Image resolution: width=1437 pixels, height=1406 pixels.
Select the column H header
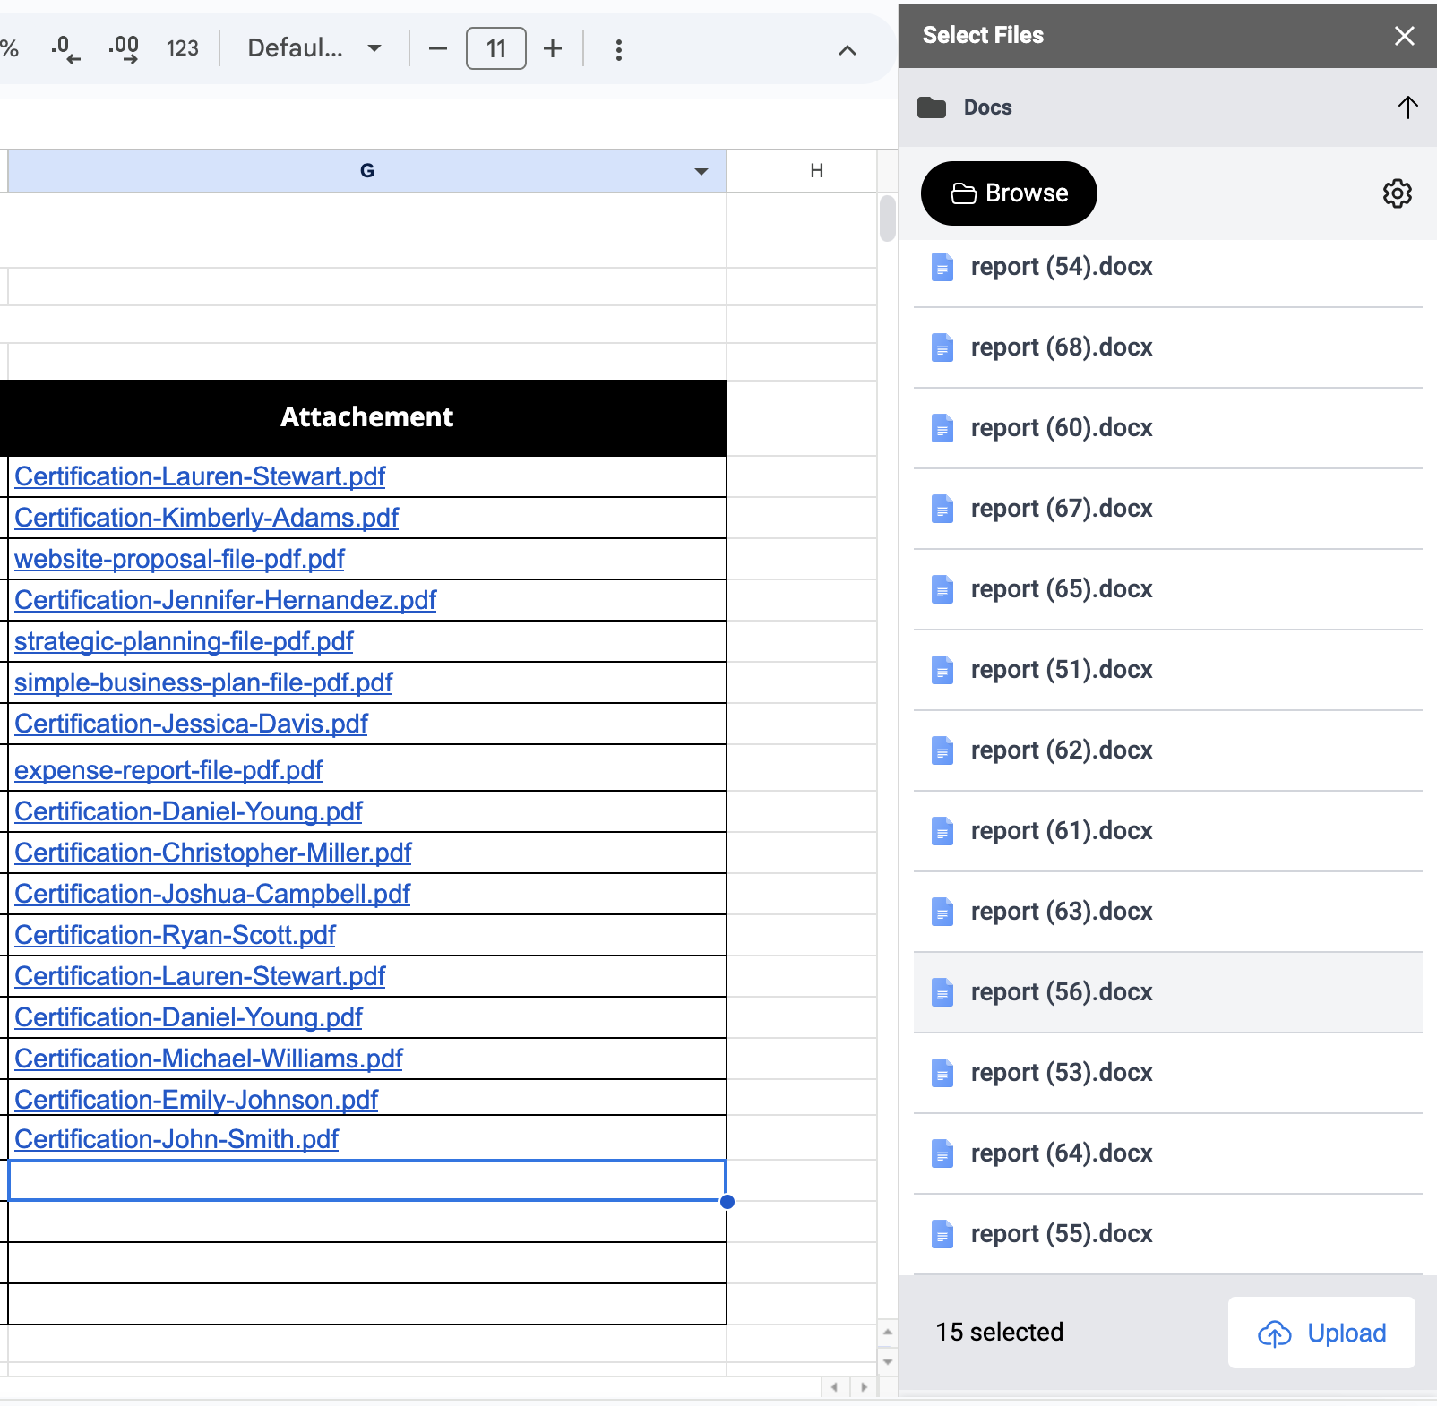[x=815, y=171]
